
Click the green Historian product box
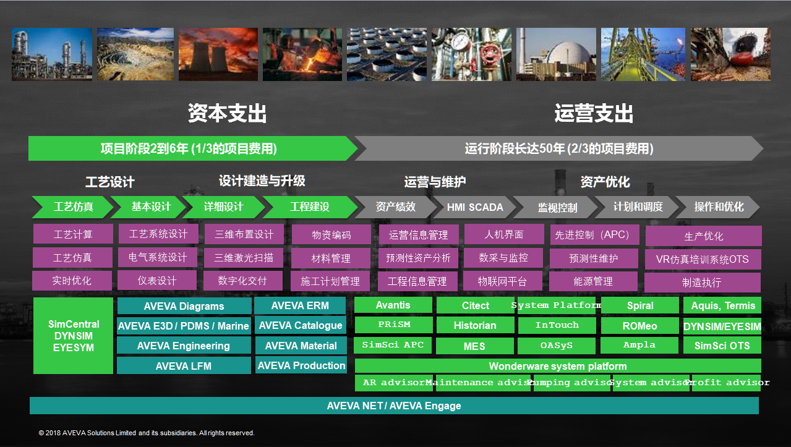tap(474, 325)
